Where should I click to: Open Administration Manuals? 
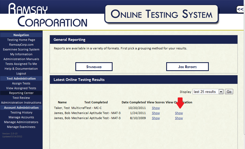[x=21, y=59]
